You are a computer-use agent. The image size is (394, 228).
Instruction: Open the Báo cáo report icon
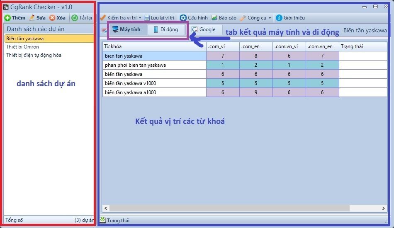coord(214,18)
